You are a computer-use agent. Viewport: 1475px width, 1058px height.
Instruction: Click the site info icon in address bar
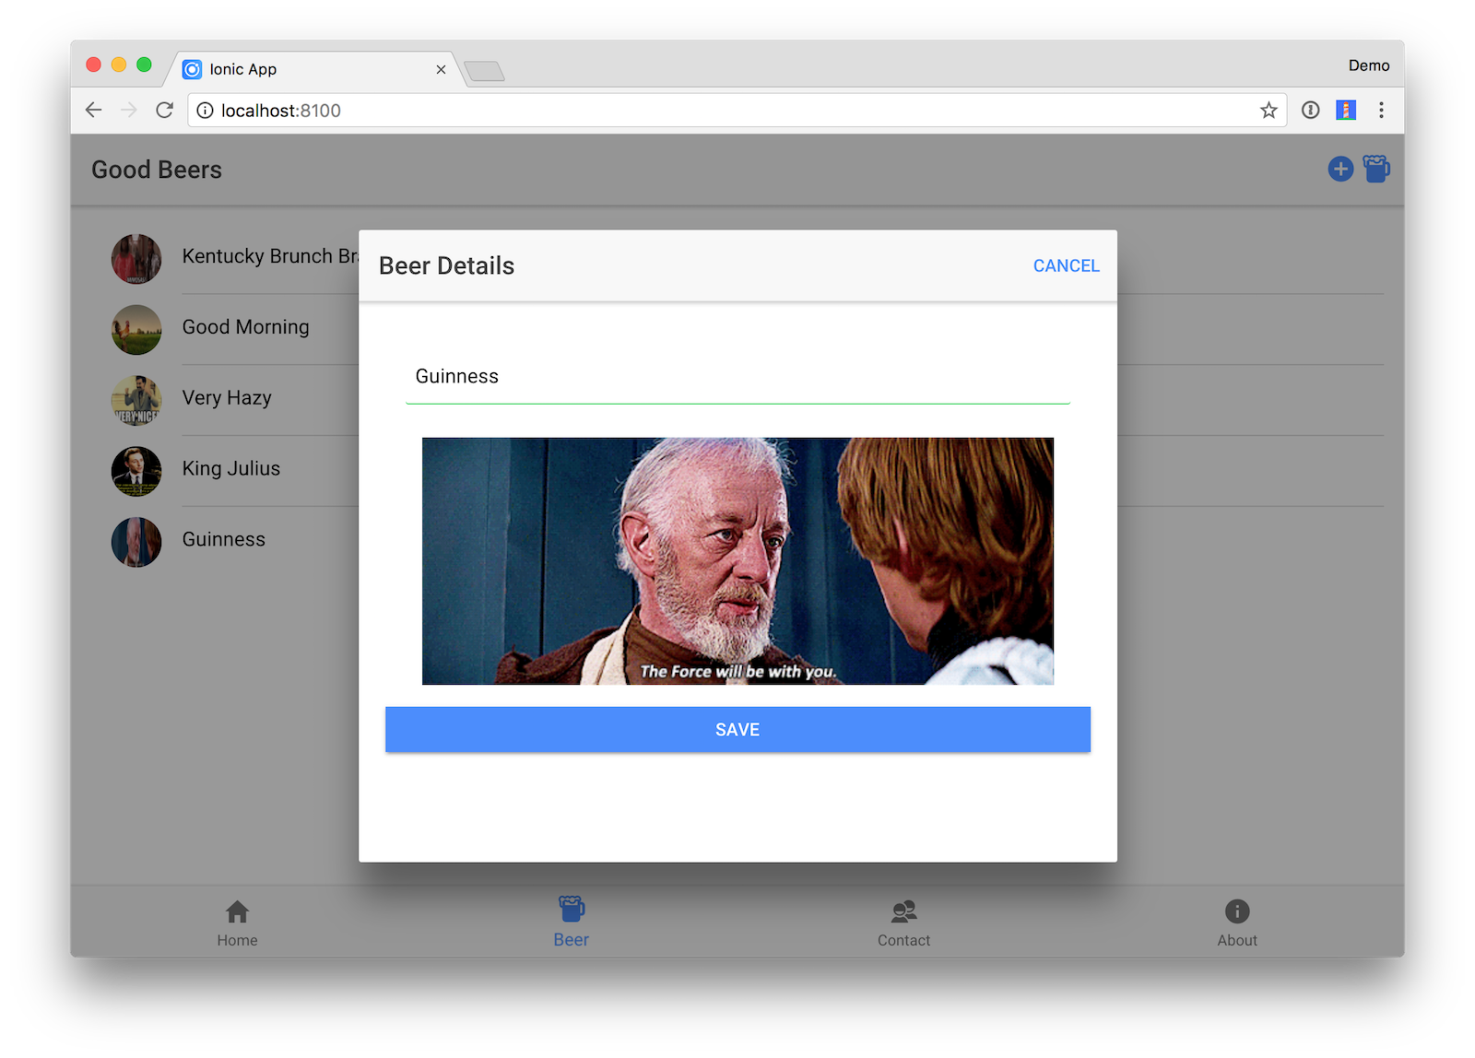click(205, 111)
